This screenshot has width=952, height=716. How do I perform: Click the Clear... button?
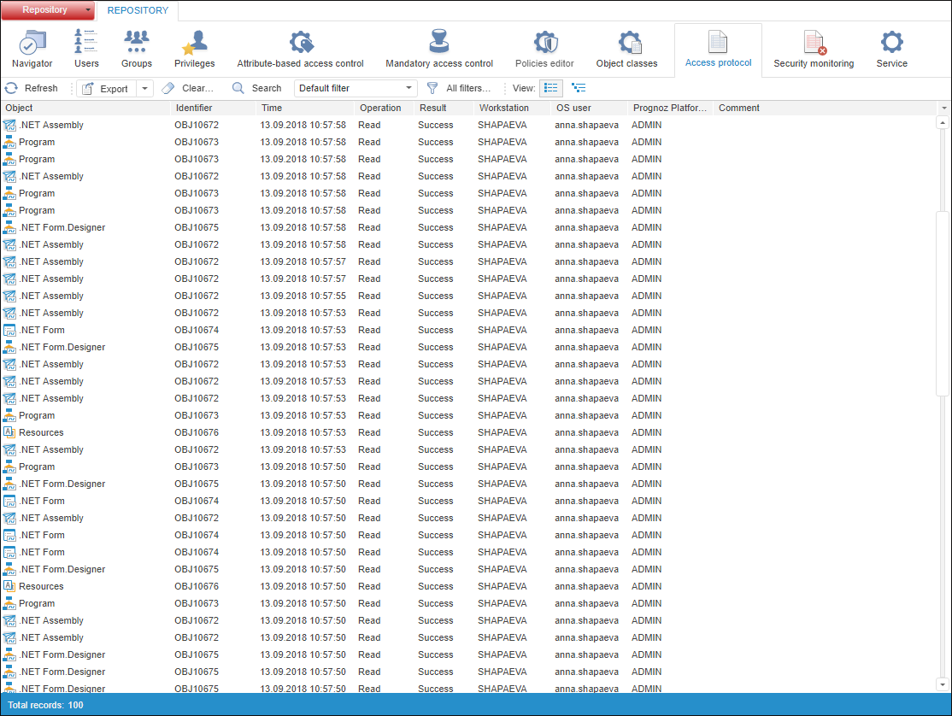[x=189, y=88]
